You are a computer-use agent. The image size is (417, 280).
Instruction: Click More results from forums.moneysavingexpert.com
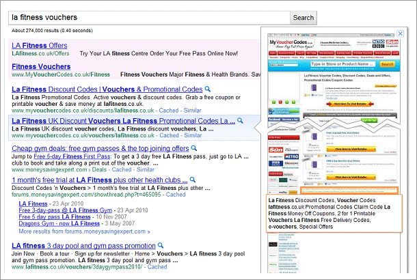click(84, 232)
